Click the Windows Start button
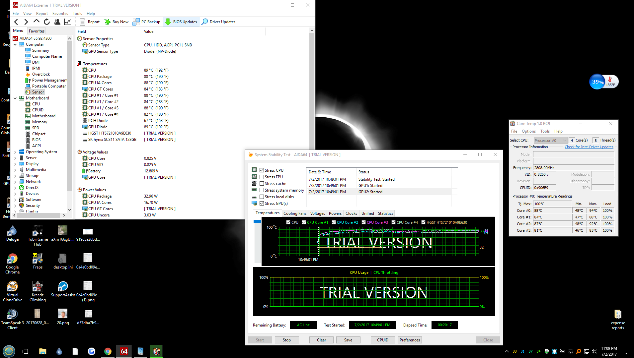The image size is (634, 358). (x=9, y=351)
